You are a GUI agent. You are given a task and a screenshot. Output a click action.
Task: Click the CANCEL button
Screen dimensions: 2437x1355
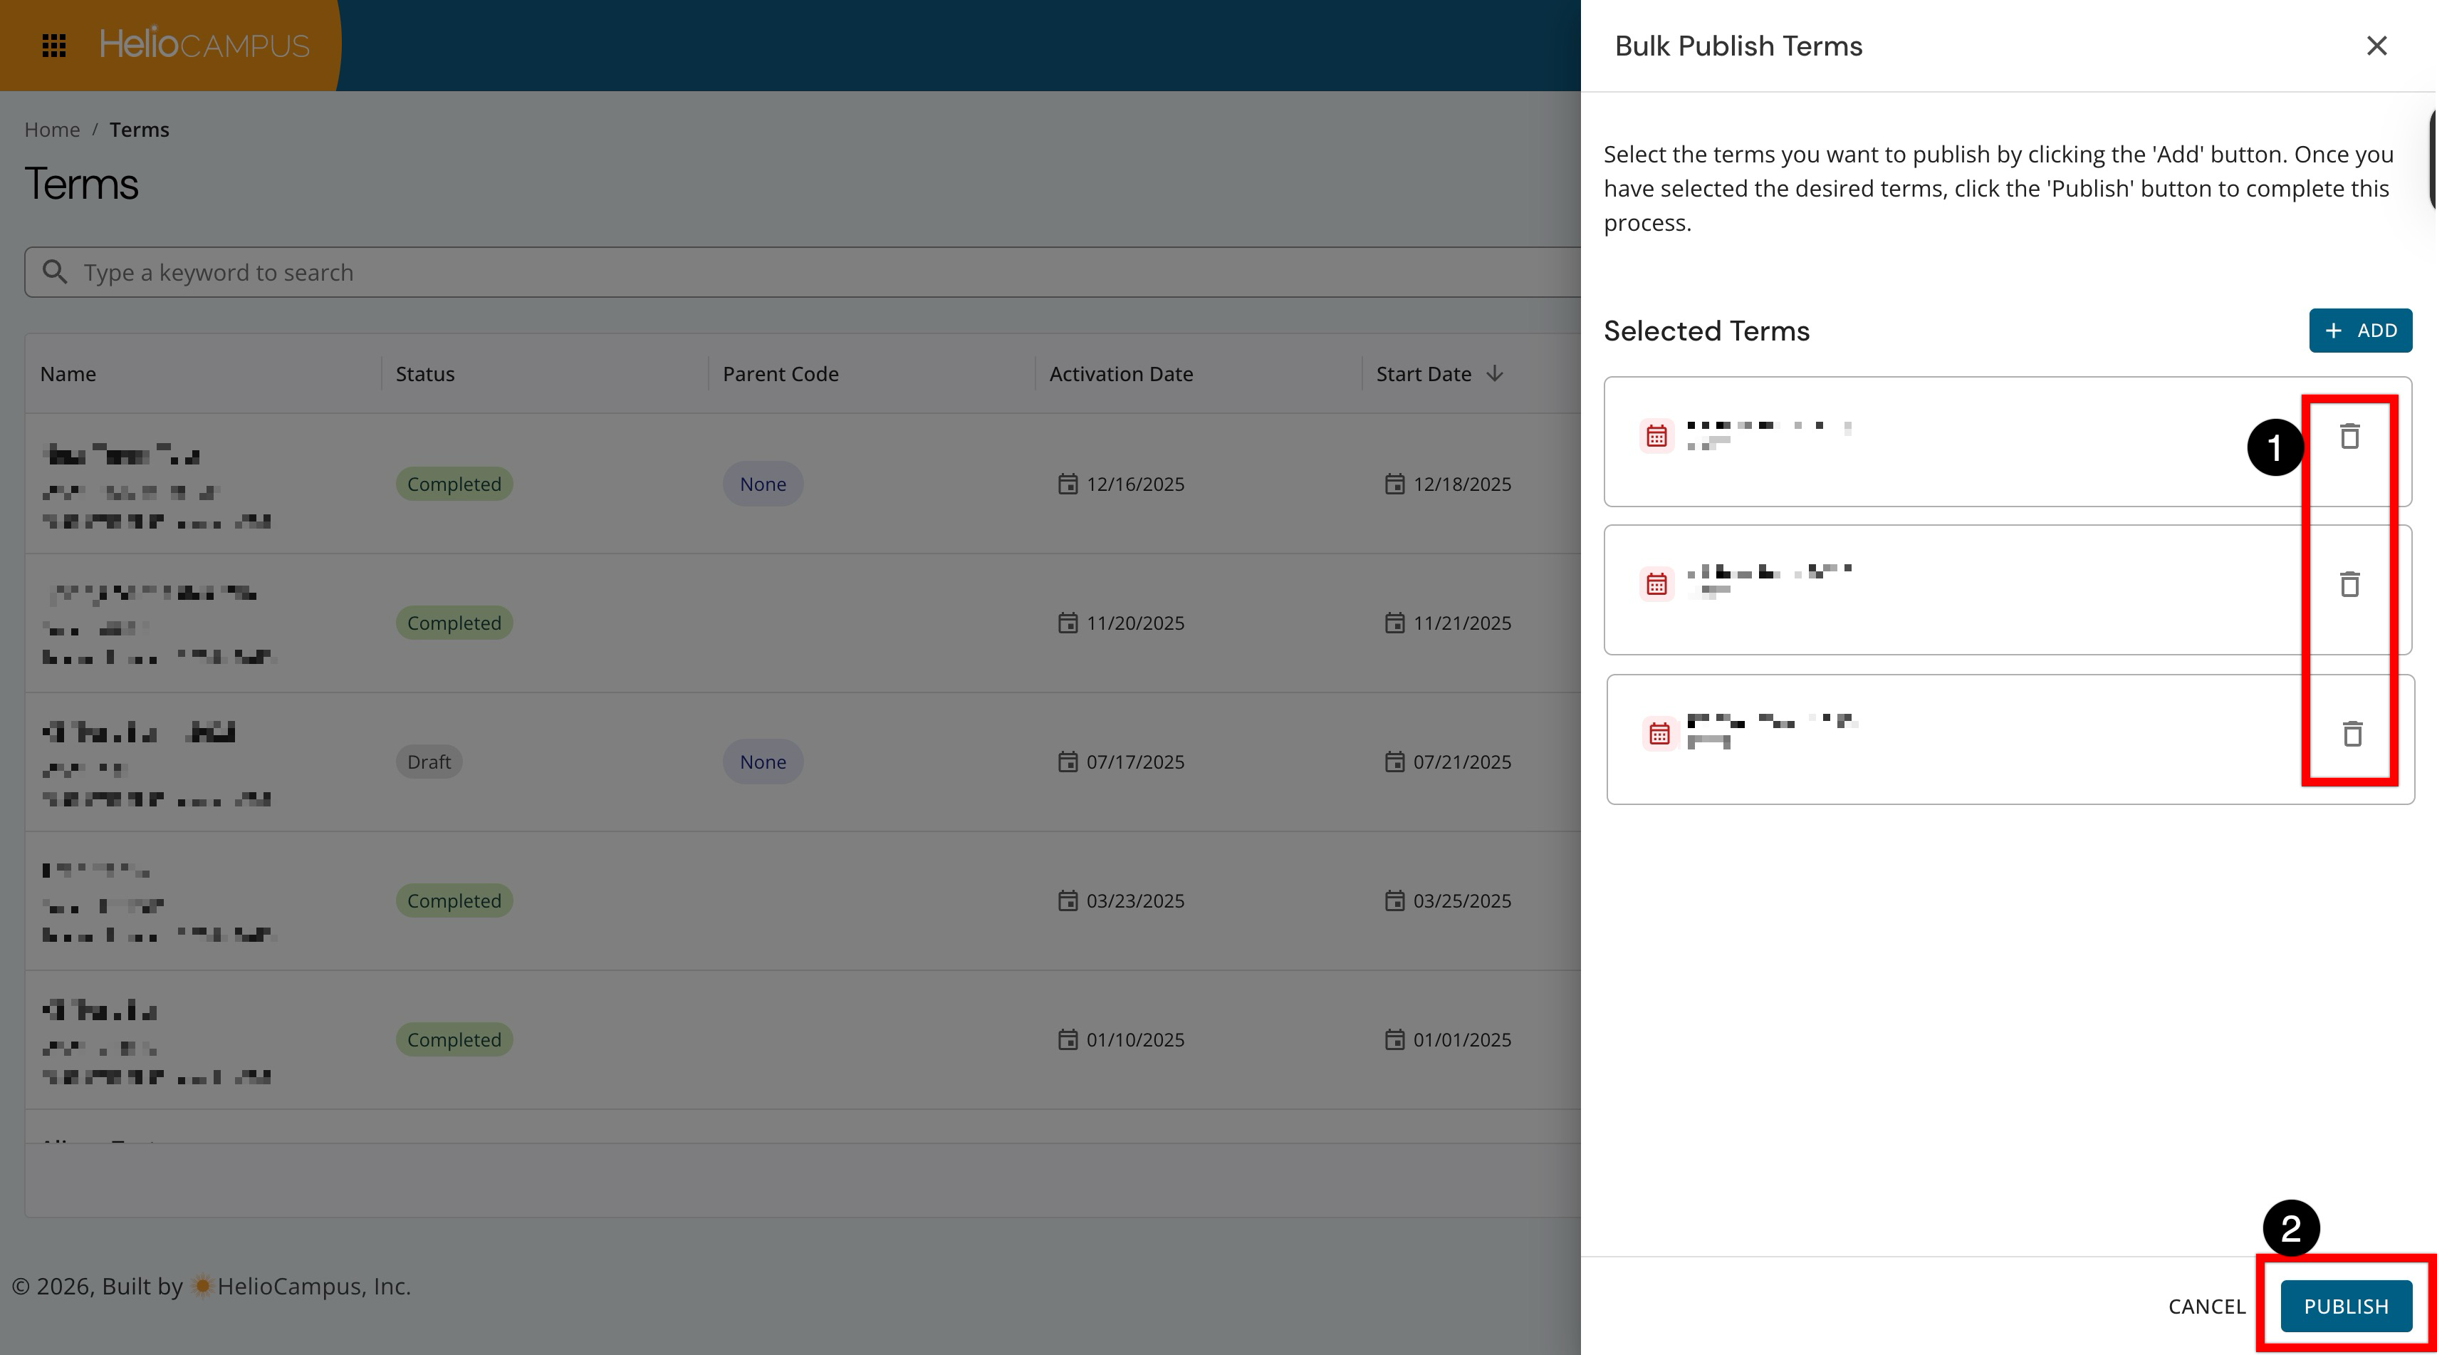(2206, 1306)
